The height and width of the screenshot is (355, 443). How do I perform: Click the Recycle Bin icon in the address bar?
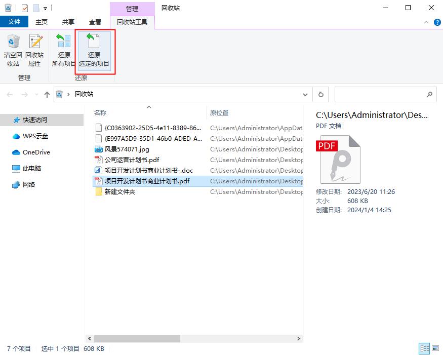59,94
